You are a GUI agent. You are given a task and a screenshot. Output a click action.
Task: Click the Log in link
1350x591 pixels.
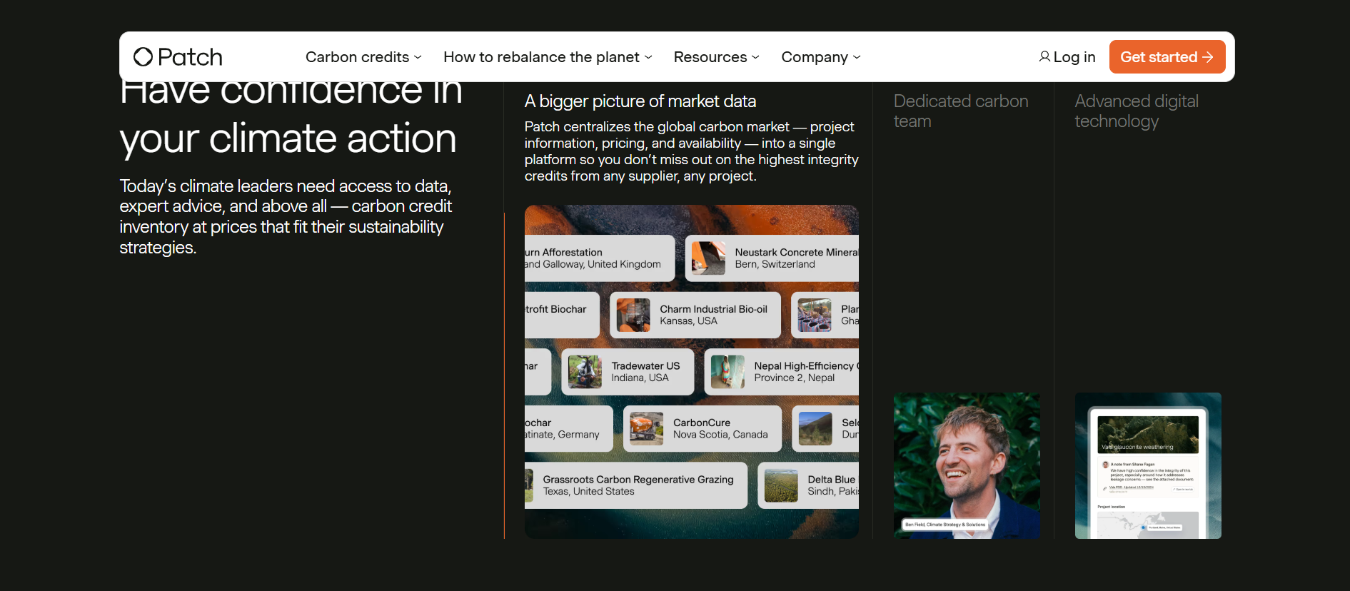[1074, 57]
